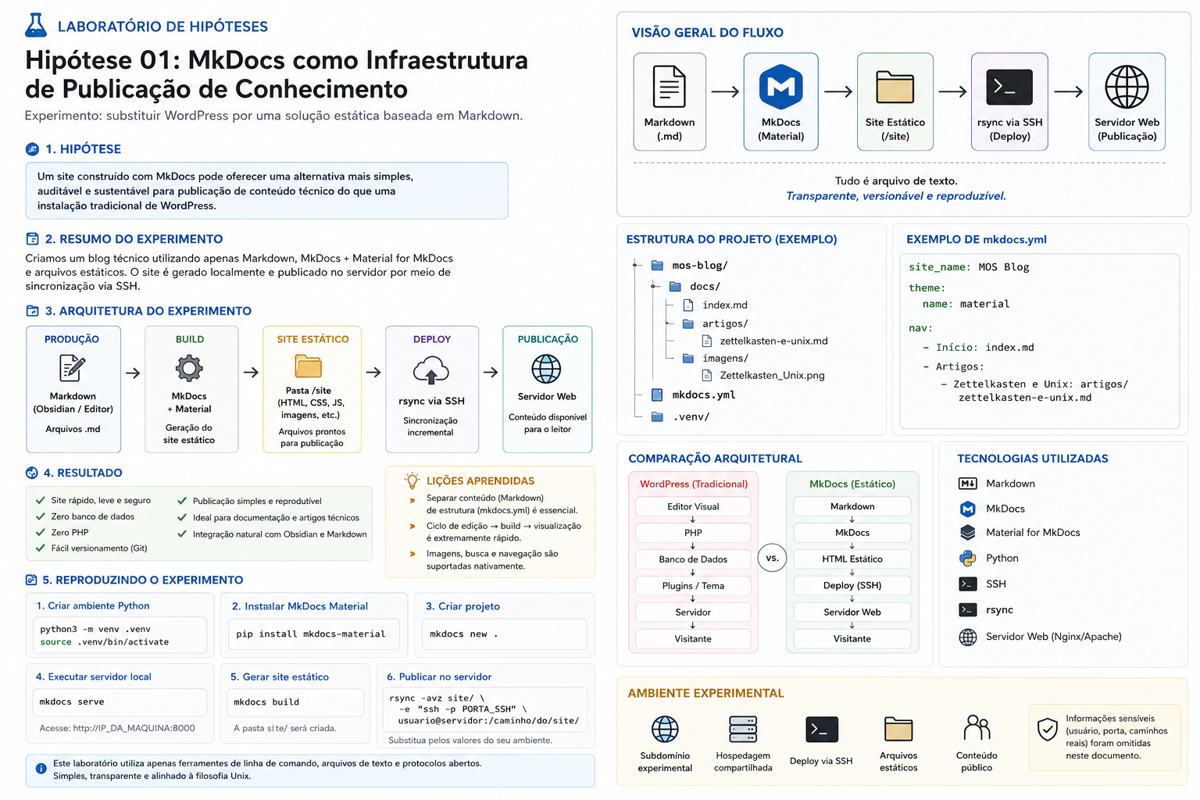Select the Arquivos estáticos folder icon
The width and height of the screenshot is (1200, 800).
[x=898, y=728]
